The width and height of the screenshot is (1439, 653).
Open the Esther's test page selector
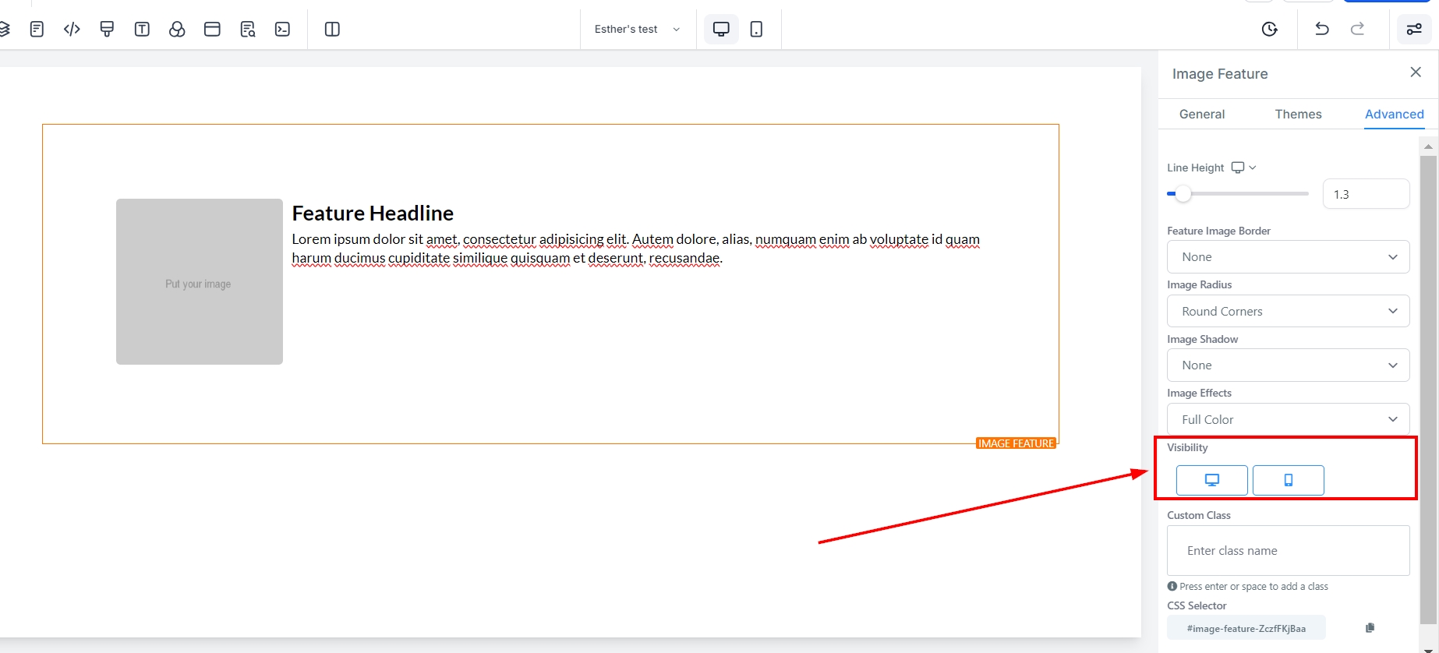coord(637,30)
